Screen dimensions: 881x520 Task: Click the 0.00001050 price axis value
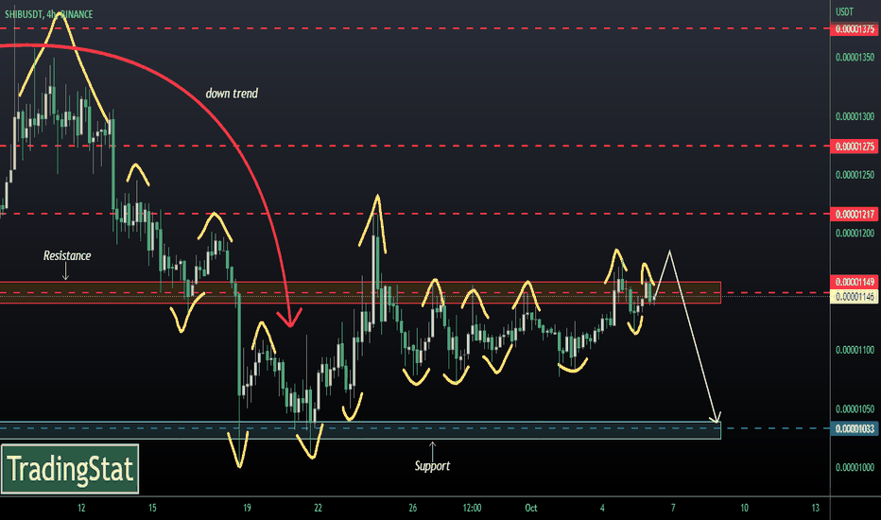click(855, 409)
